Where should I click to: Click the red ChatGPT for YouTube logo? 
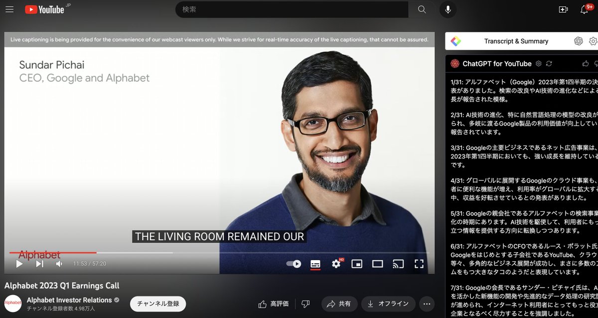pos(454,64)
